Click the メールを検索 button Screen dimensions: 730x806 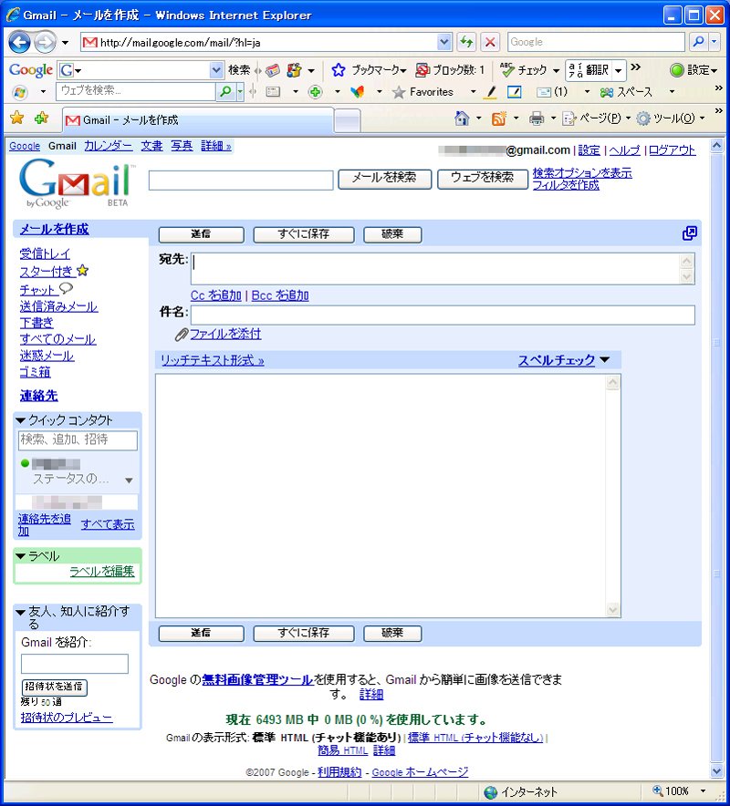point(384,179)
